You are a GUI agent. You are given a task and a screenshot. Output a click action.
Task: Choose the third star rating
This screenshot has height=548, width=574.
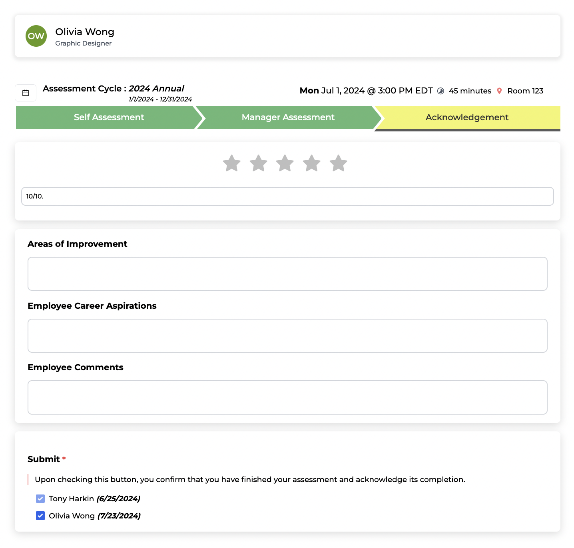pyautogui.click(x=285, y=163)
